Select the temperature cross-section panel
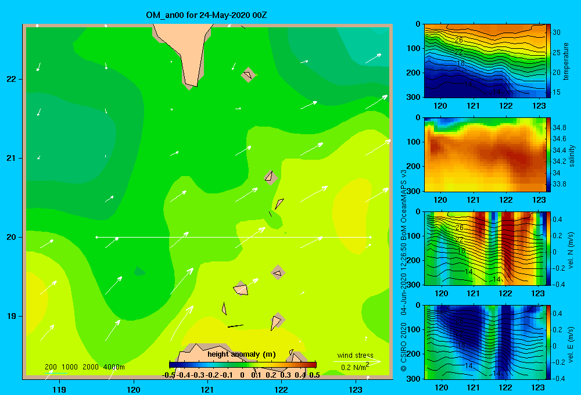Screen dimensions: 581x395 [485, 61]
